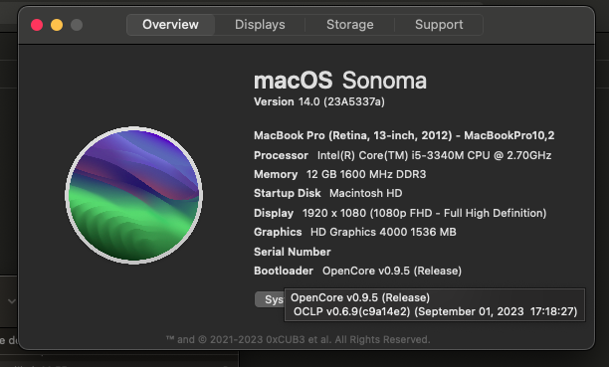
Task: Click the Display 1920 x 1080 line
Action: 400,213
